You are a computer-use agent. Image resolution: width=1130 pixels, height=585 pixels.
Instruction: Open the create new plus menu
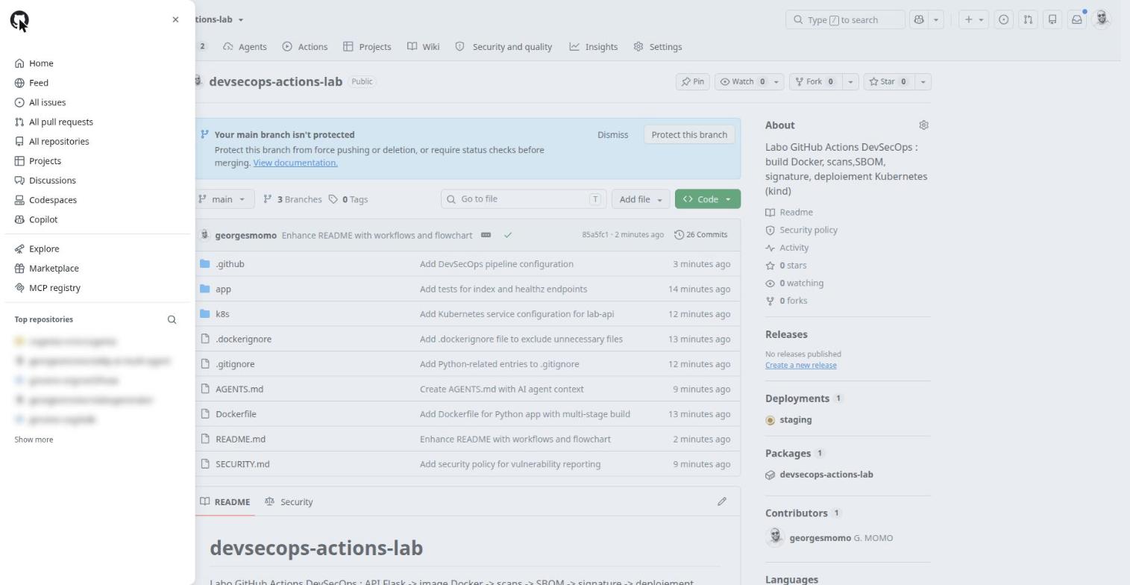[x=973, y=19]
